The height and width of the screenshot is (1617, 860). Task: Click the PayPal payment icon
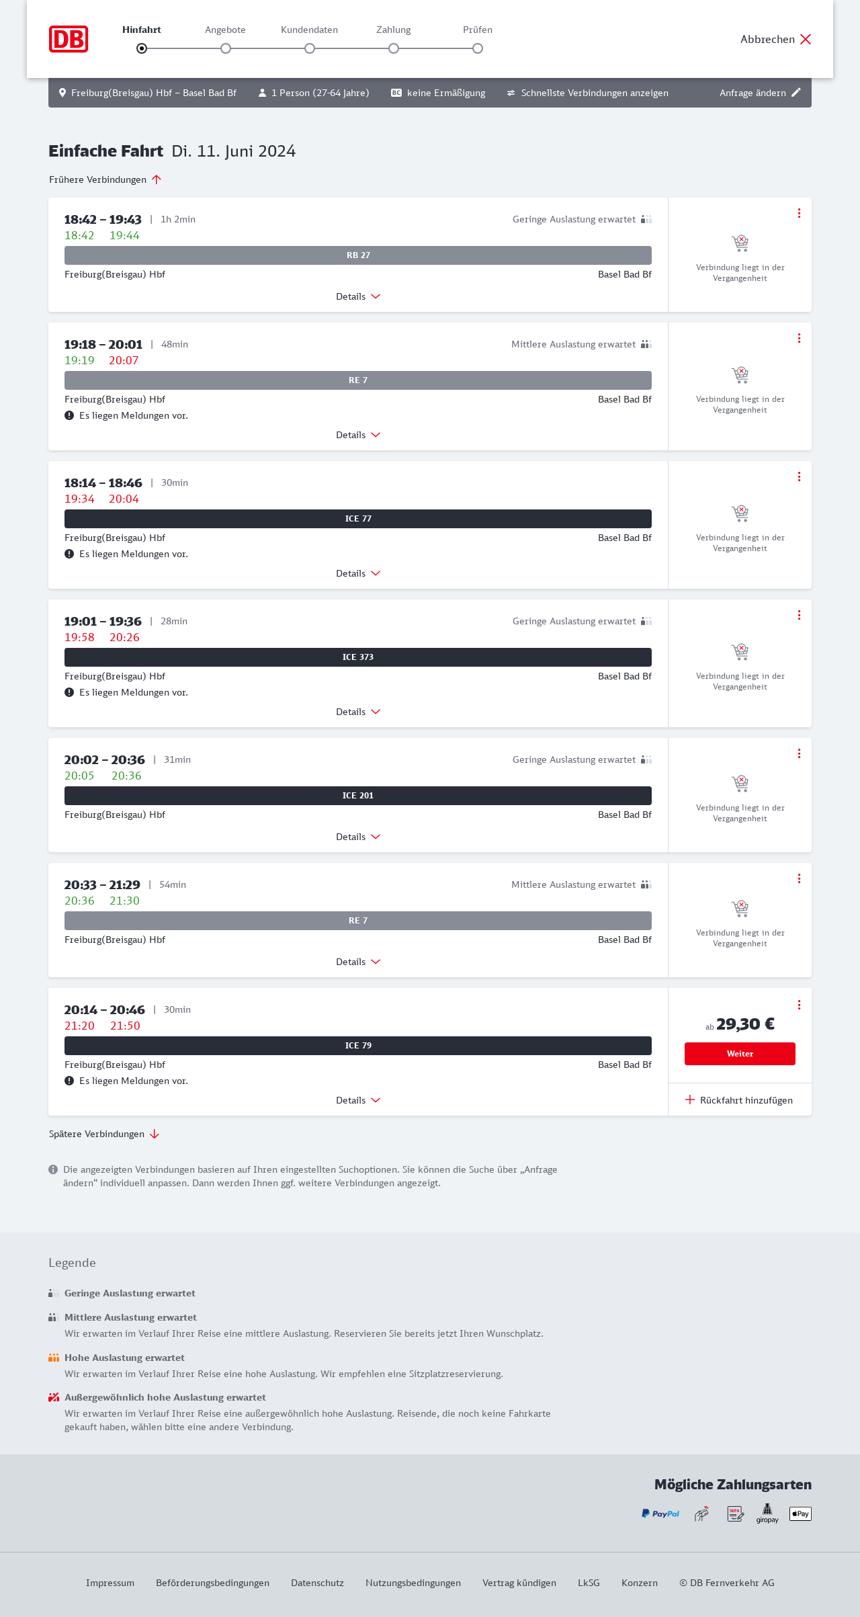[660, 1514]
